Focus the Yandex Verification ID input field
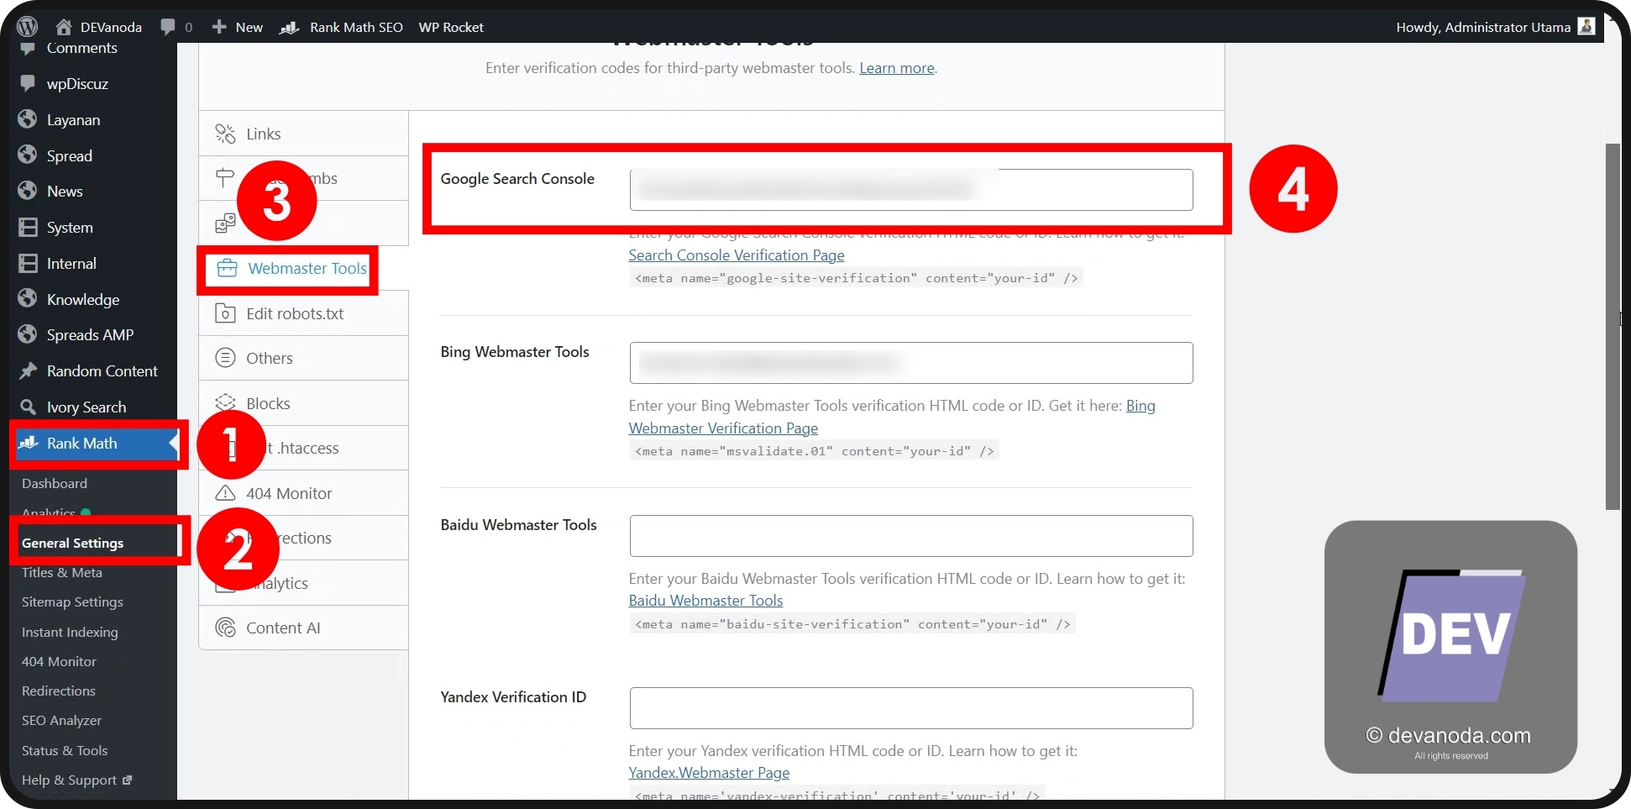 pyautogui.click(x=911, y=708)
